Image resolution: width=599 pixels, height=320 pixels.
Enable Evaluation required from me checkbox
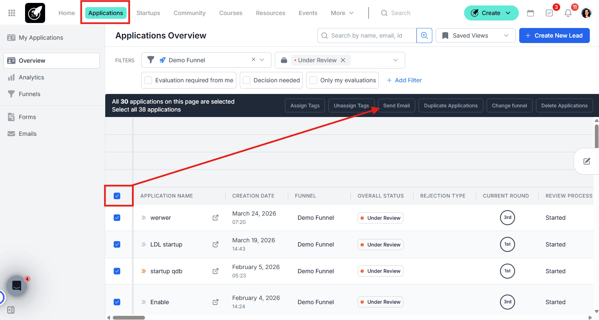(x=148, y=80)
